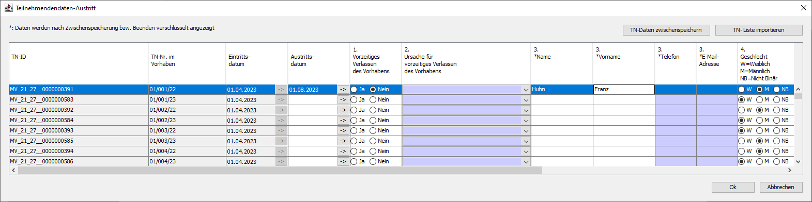Click the TN-Nr. im Vorhaben column header

[x=187, y=63]
